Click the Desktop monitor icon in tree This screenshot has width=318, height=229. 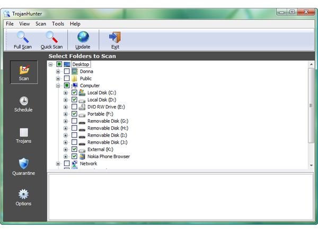pos(67,65)
